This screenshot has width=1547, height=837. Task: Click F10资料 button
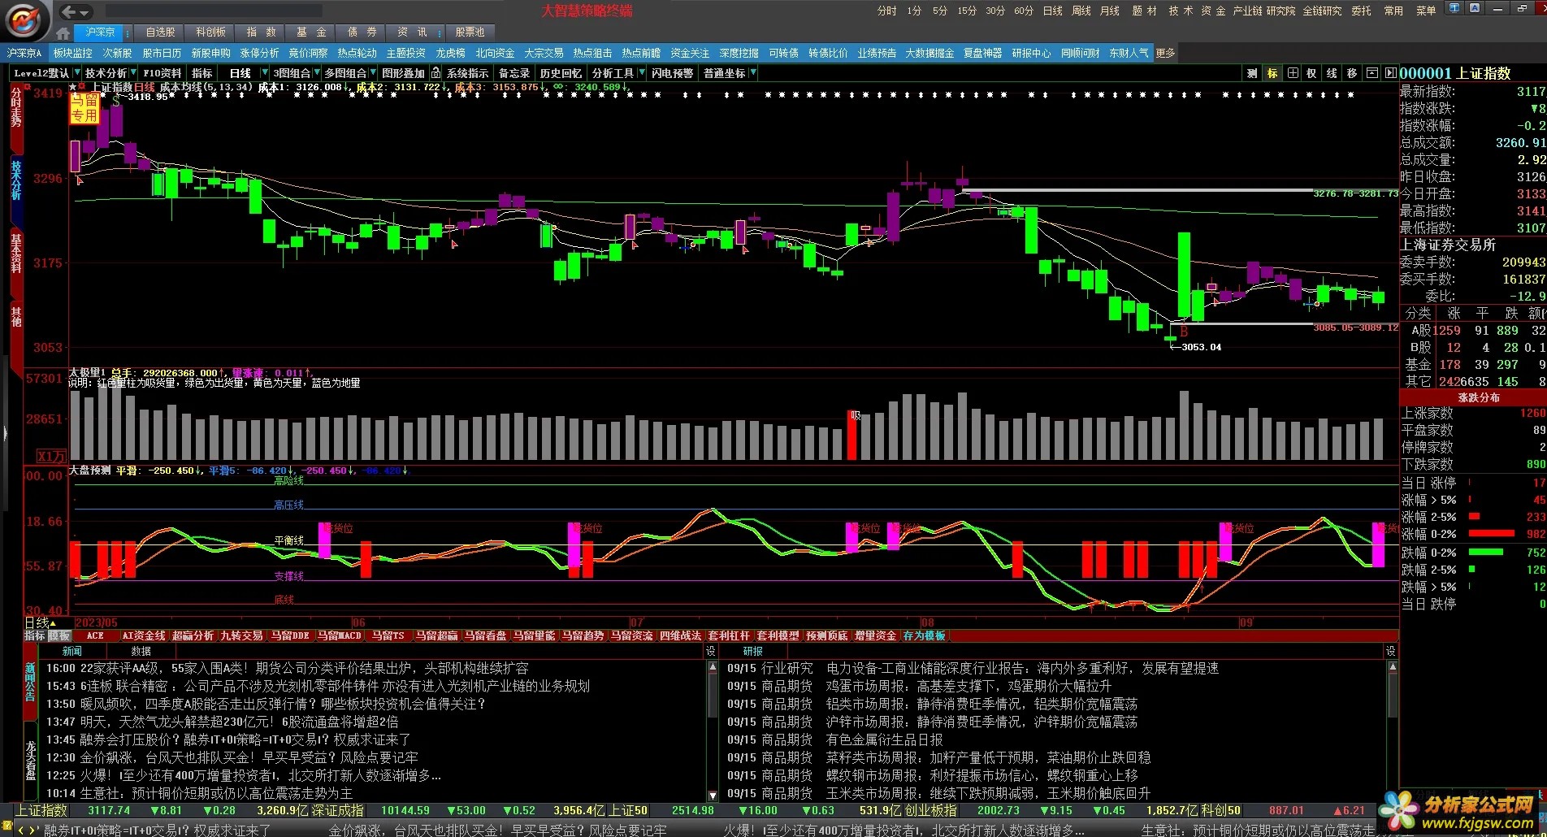[162, 73]
